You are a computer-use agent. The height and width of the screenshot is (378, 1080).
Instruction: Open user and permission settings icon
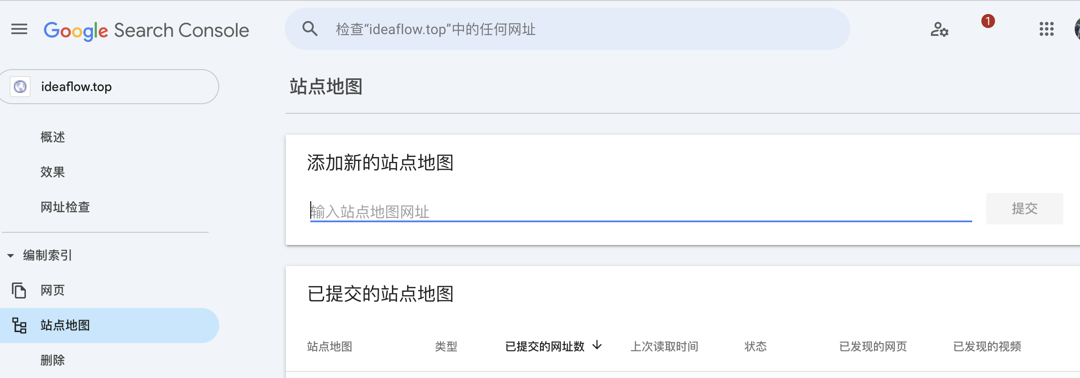click(939, 29)
